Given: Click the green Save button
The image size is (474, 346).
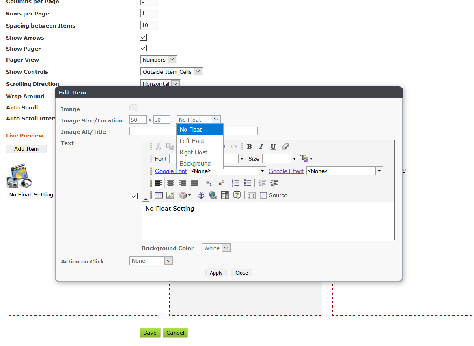Looking at the screenshot, I should [x=150, y=333].
